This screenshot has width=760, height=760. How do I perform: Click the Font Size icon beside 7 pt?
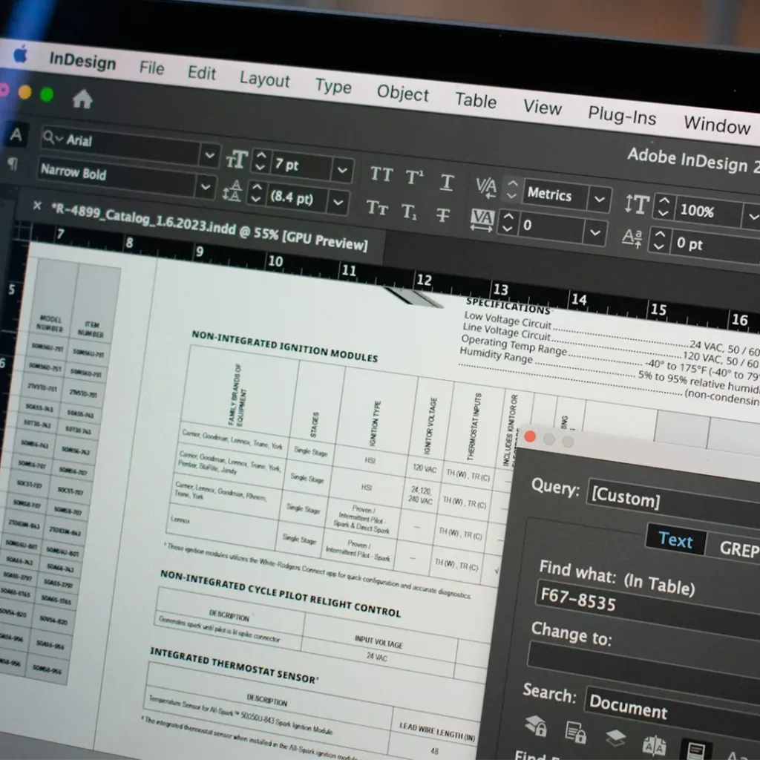[x=237, y=160]
